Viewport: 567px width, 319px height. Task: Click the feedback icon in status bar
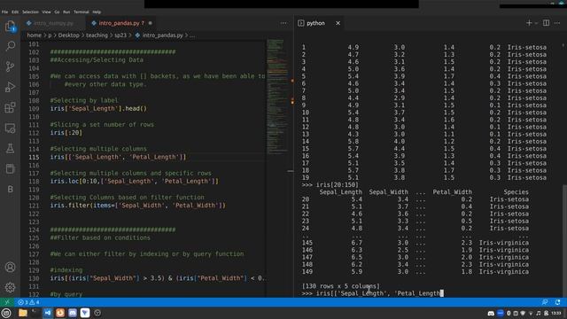[x=545, y=302]
